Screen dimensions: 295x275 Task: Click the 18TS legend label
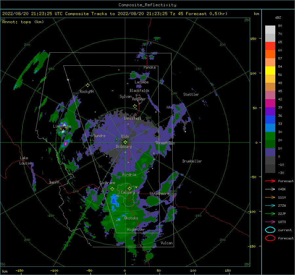coord(282,222)
